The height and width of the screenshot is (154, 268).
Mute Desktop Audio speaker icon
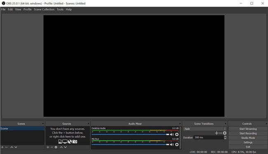[x=172, y=135]
